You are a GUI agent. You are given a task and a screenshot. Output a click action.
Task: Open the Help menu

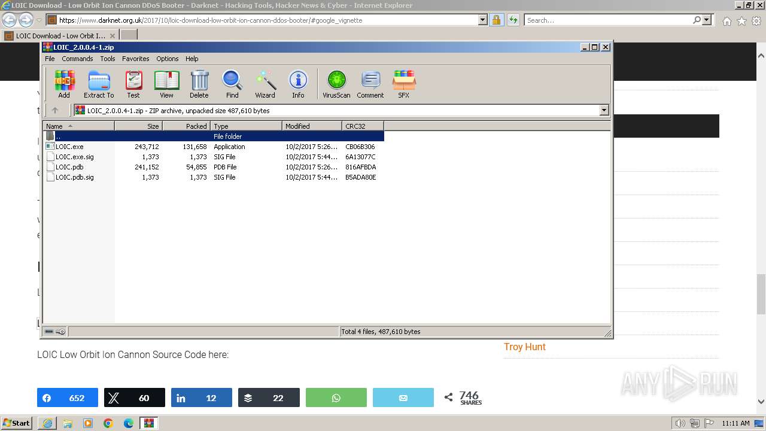pos(192,59)
